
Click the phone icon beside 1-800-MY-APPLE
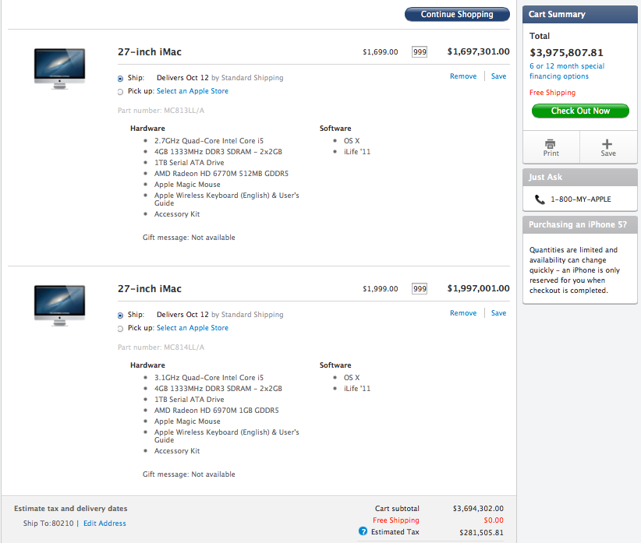pos(540,199)
